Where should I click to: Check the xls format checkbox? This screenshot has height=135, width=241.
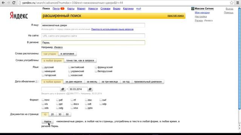[43, 104]
